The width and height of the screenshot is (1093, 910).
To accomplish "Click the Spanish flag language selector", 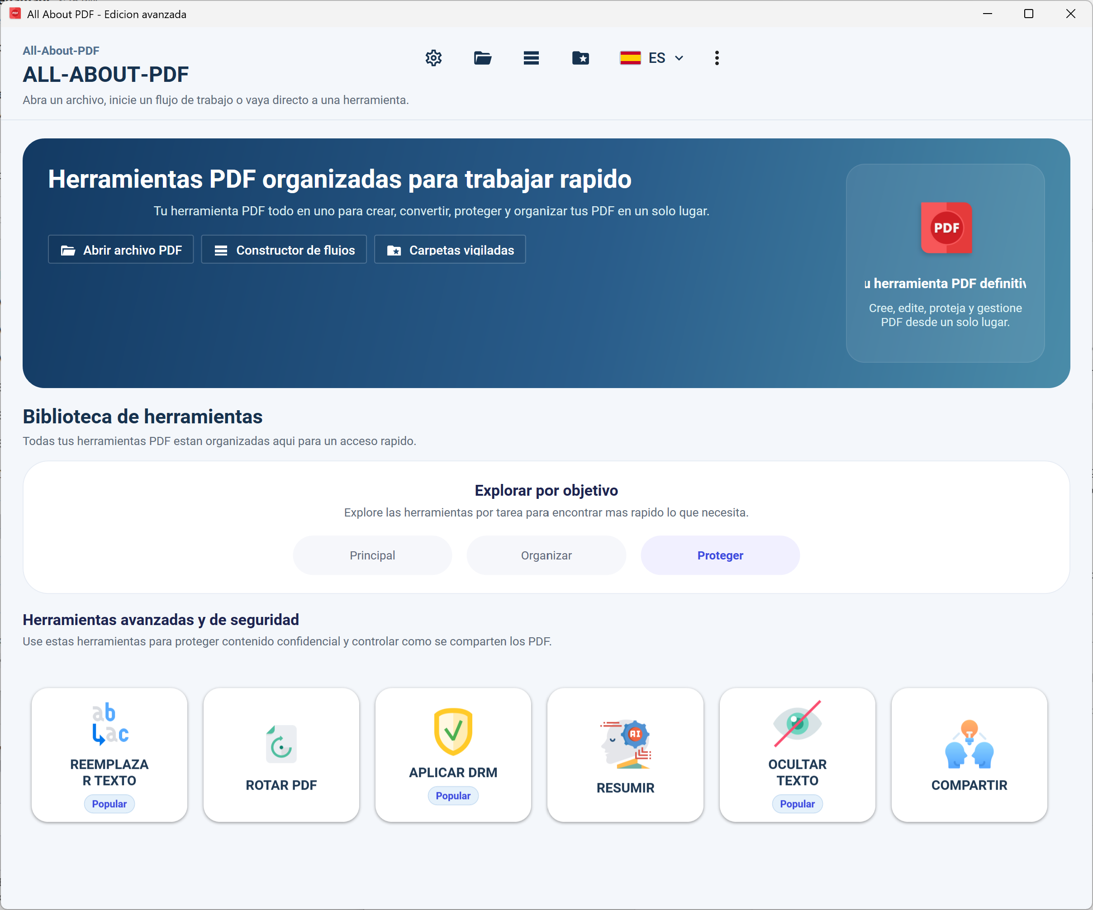I will [x=630, y=58].
